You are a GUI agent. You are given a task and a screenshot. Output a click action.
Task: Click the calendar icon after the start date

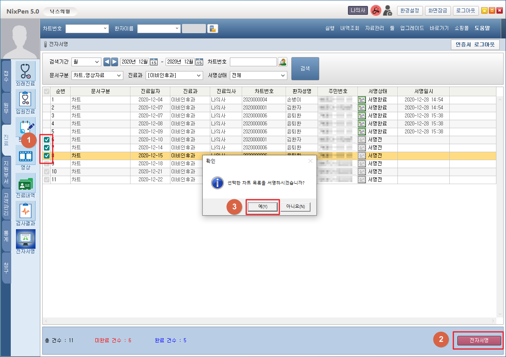pos(154,62)
